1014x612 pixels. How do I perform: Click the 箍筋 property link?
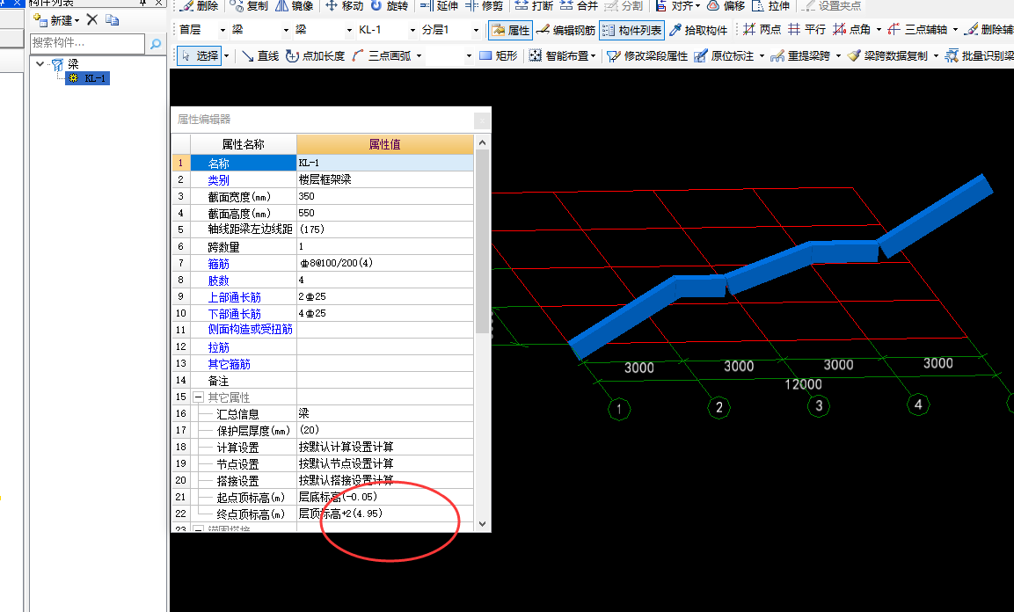tap(219, 264)
